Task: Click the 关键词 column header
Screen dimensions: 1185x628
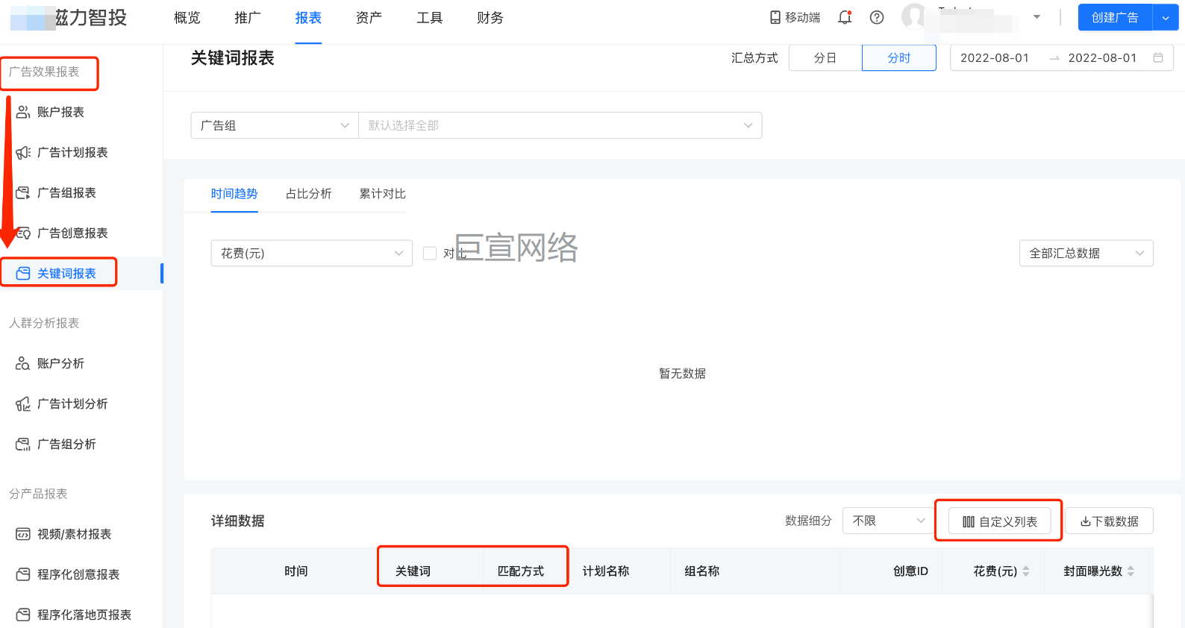Action: [x=413, y=571]
